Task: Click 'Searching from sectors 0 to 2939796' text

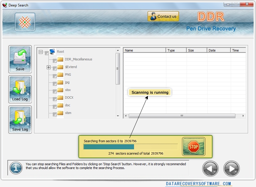Action: pos(110,141)
